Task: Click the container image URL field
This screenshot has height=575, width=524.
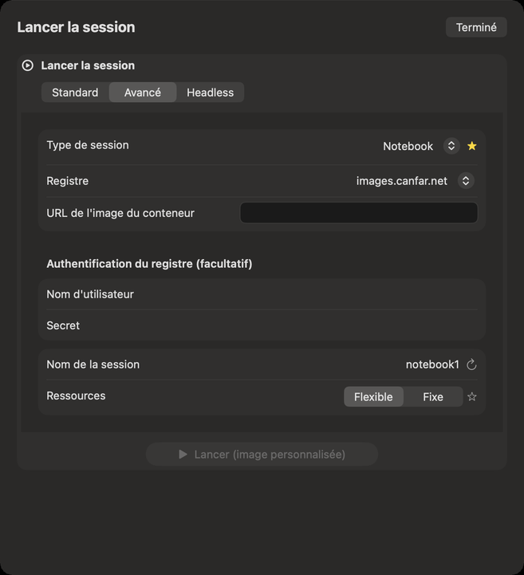Action: click(359, 213)
